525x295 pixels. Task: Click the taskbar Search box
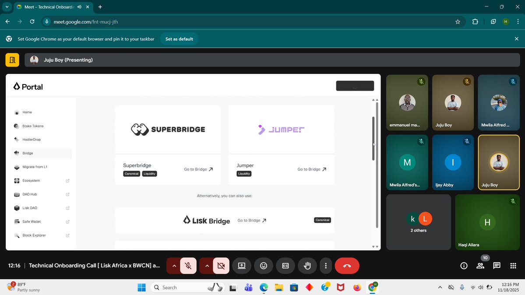click(187, 287)
